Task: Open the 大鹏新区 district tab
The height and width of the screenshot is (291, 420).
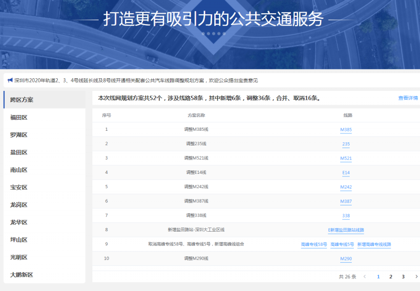Action: (22, 275)
